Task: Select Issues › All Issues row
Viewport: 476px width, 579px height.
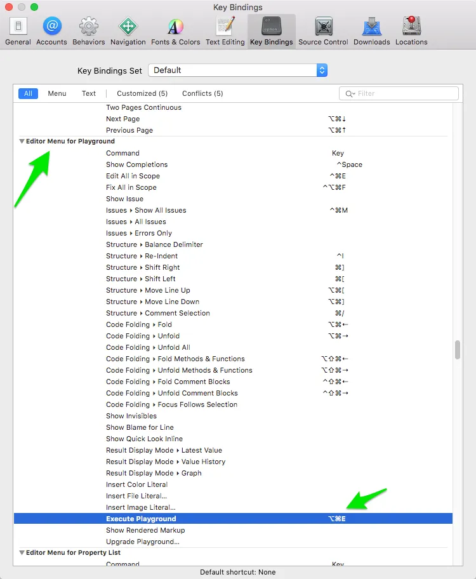Action: coord(233,222)
